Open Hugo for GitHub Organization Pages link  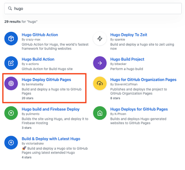click(143, 79)
